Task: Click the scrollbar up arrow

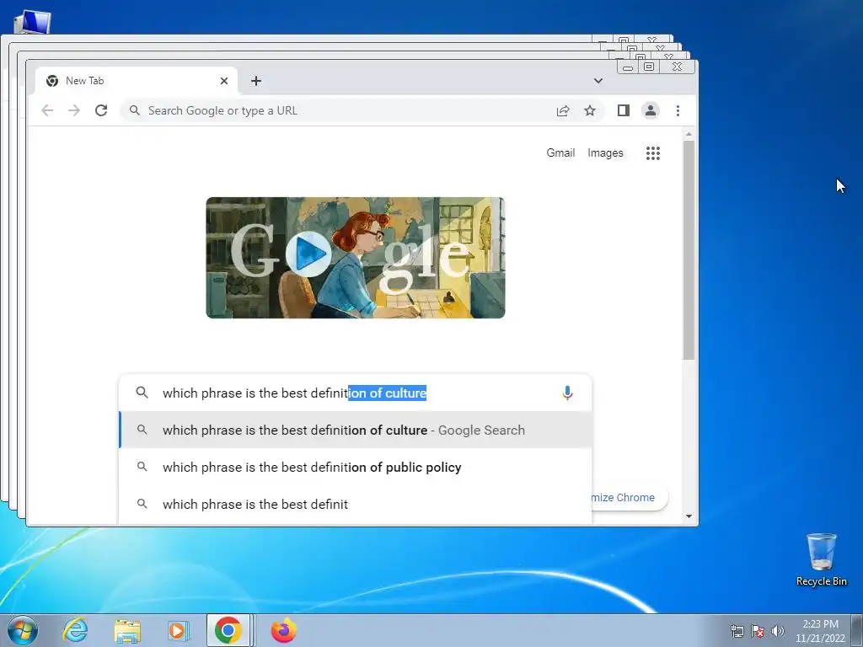Action: click(x=689, y=134)
